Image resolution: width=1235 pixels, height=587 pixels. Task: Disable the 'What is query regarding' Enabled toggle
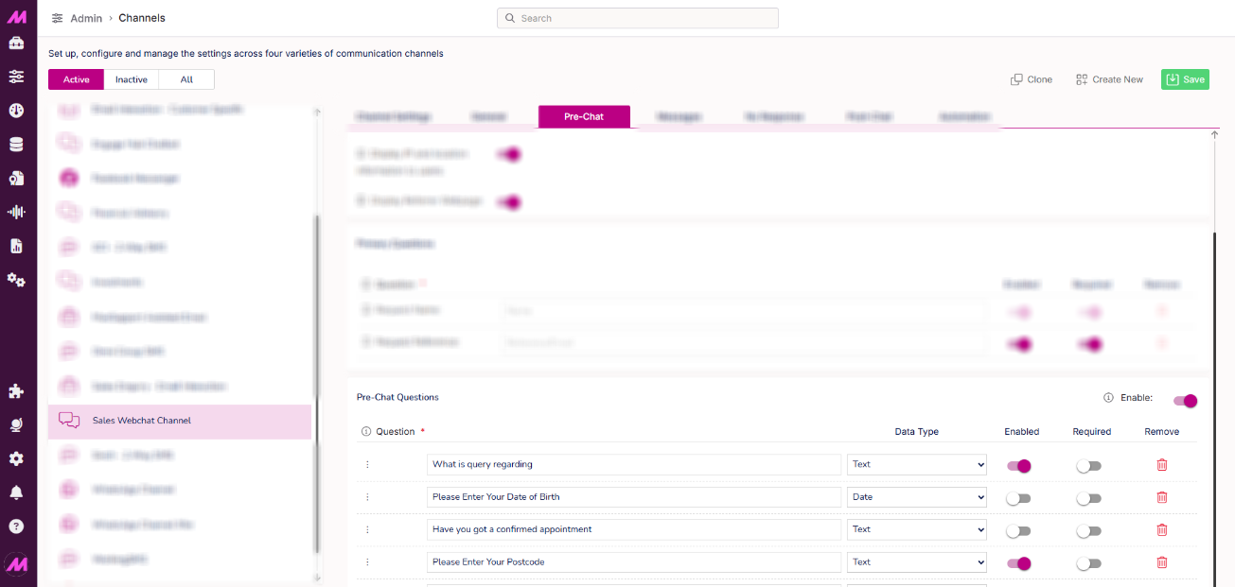[1018, 465]
